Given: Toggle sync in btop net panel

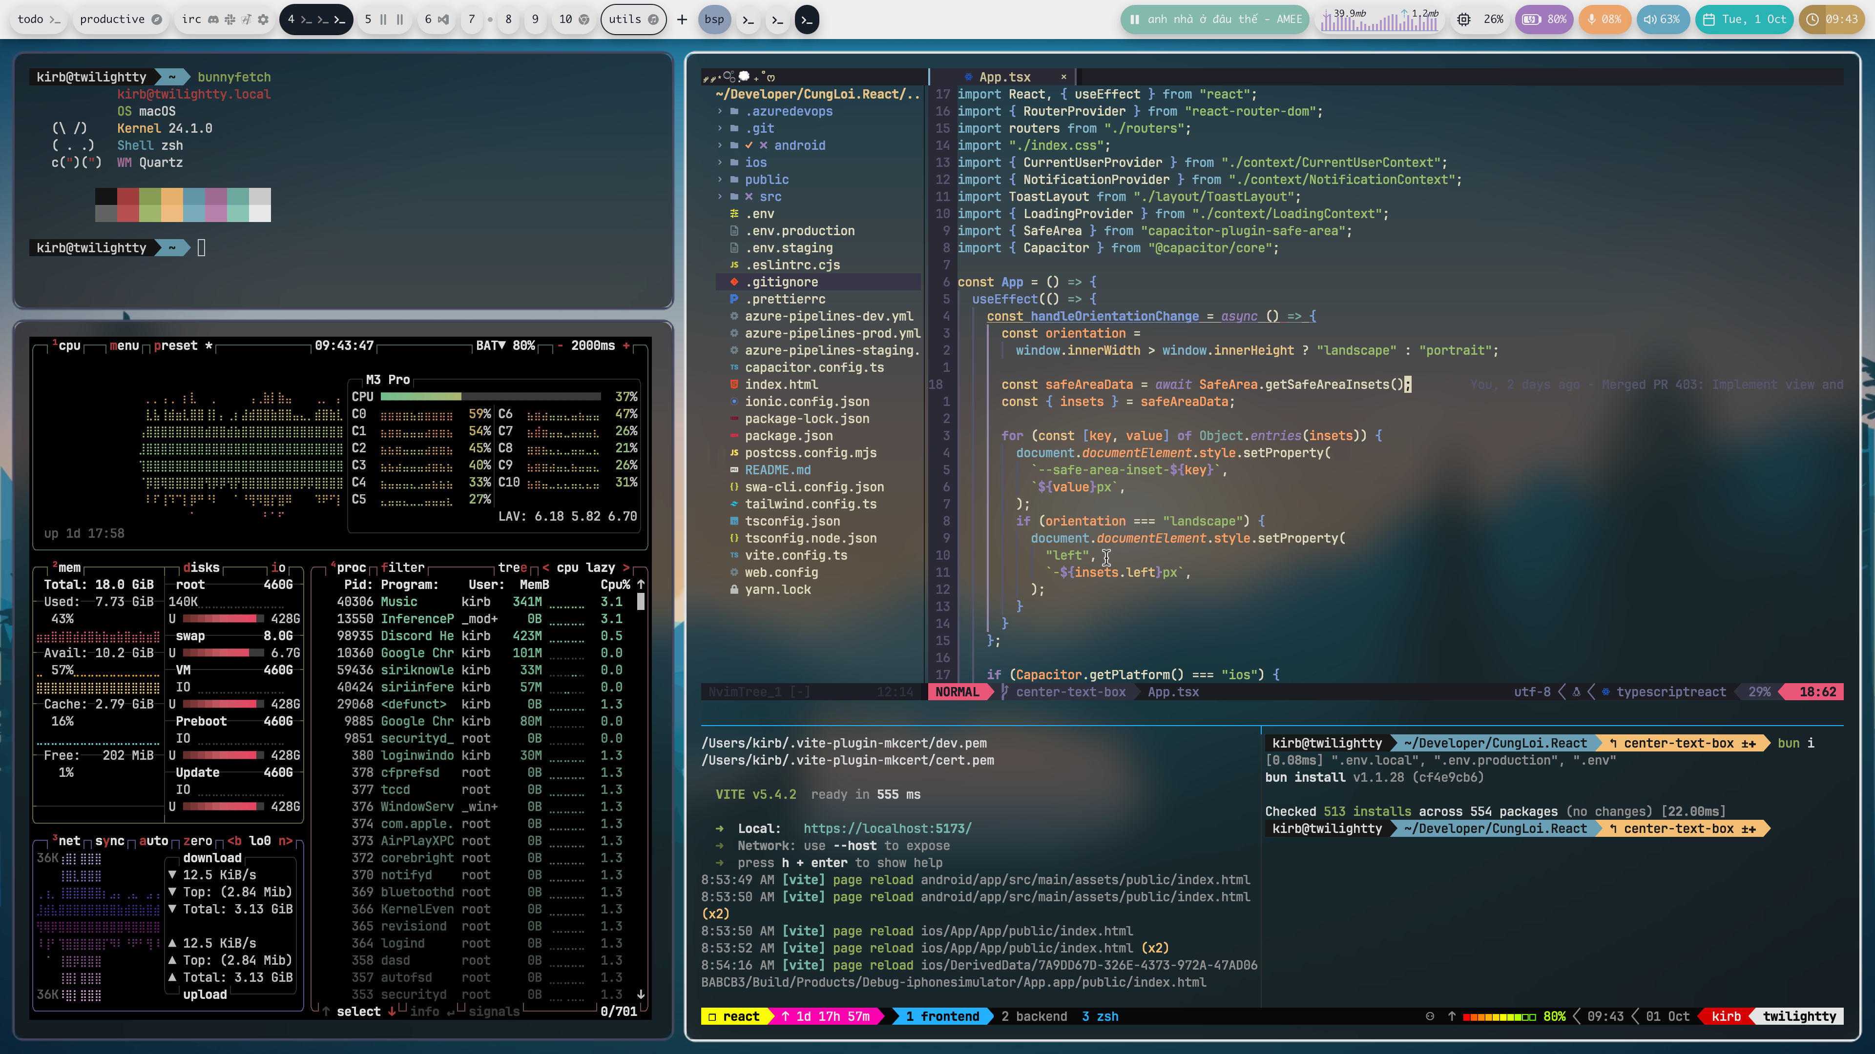Looking at the screenshot, I should click(110, 841).
